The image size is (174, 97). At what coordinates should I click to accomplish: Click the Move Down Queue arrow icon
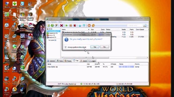(84, 26)
